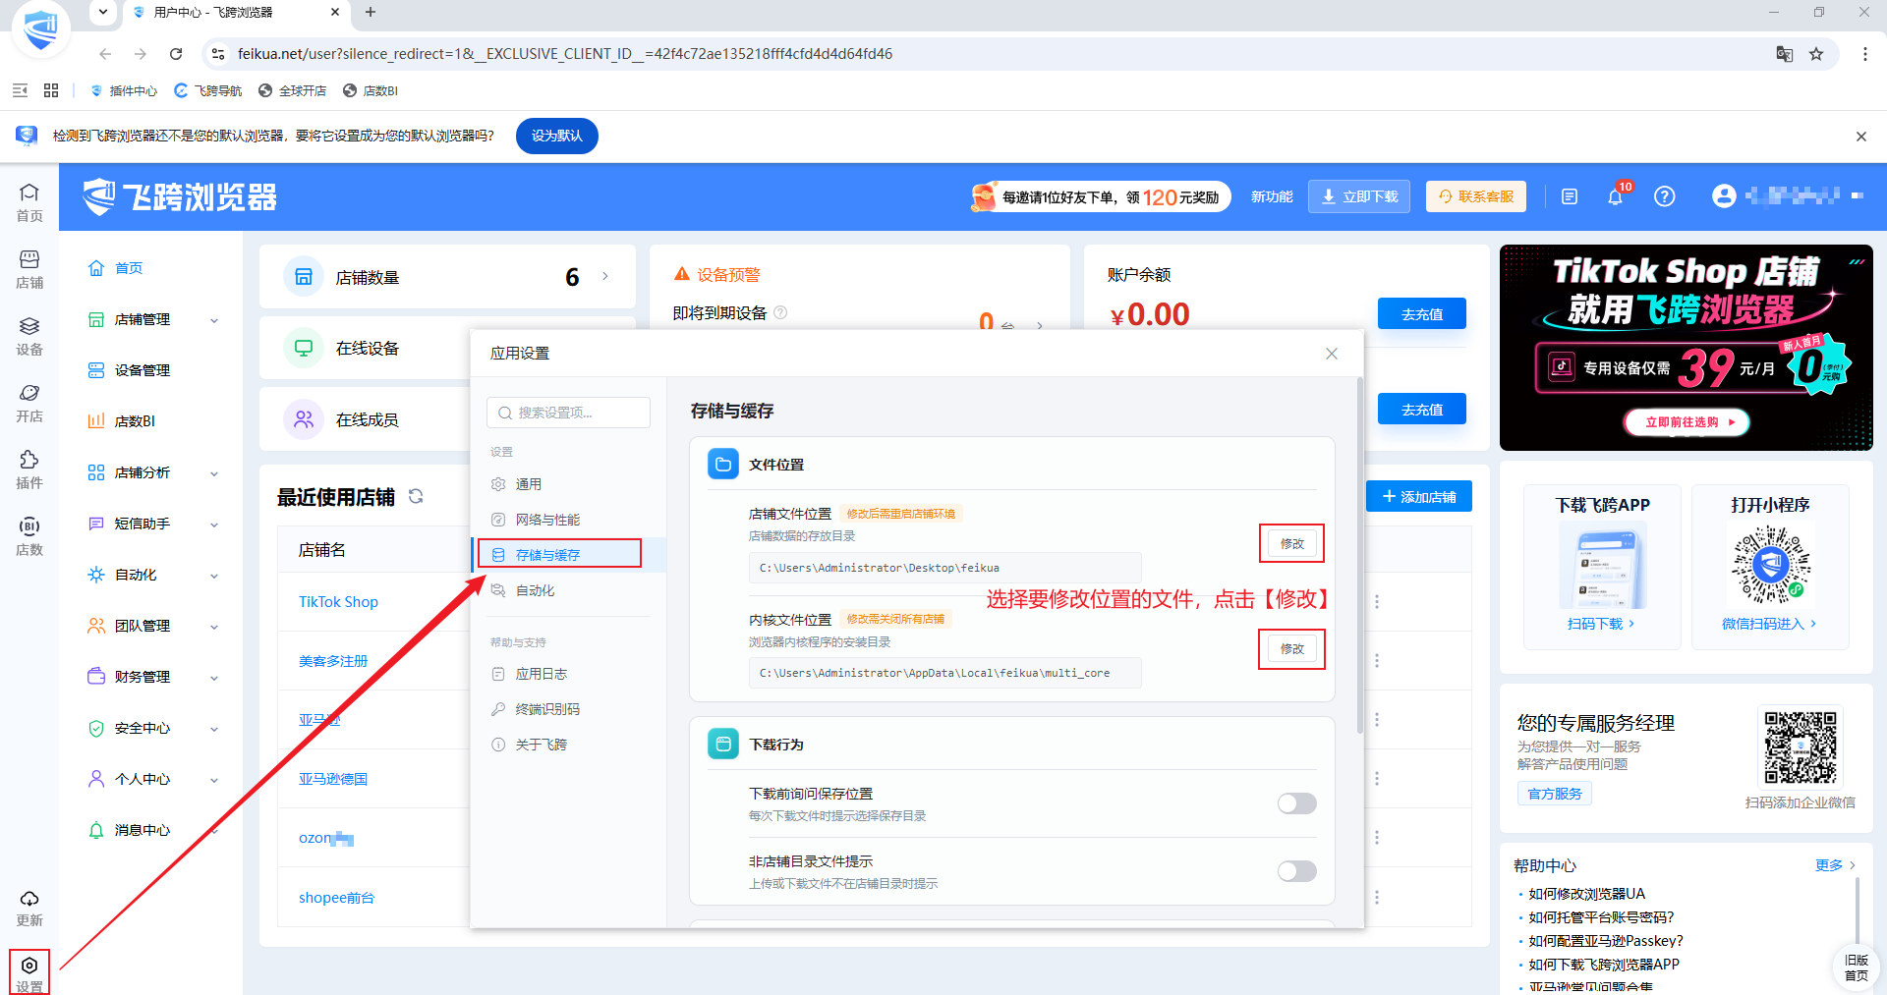Viewport: 1887px width, 995px height.
Task: Bookmark this page with the star icon
Action: click(1816, 54)
